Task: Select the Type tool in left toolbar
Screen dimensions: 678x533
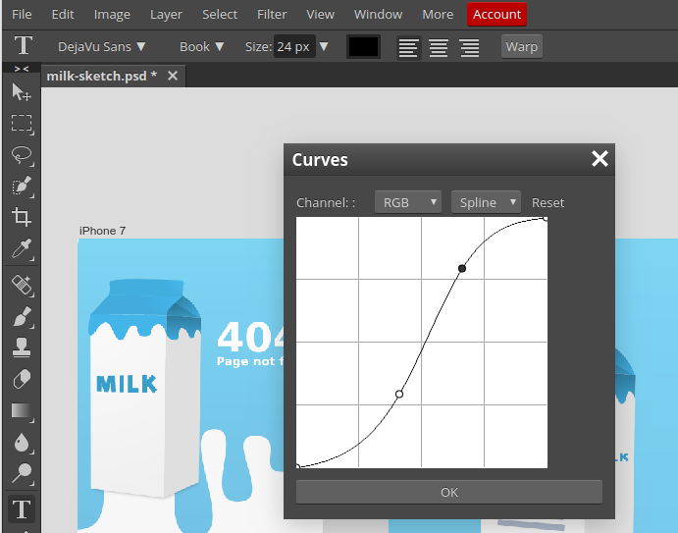Action: 22,508
